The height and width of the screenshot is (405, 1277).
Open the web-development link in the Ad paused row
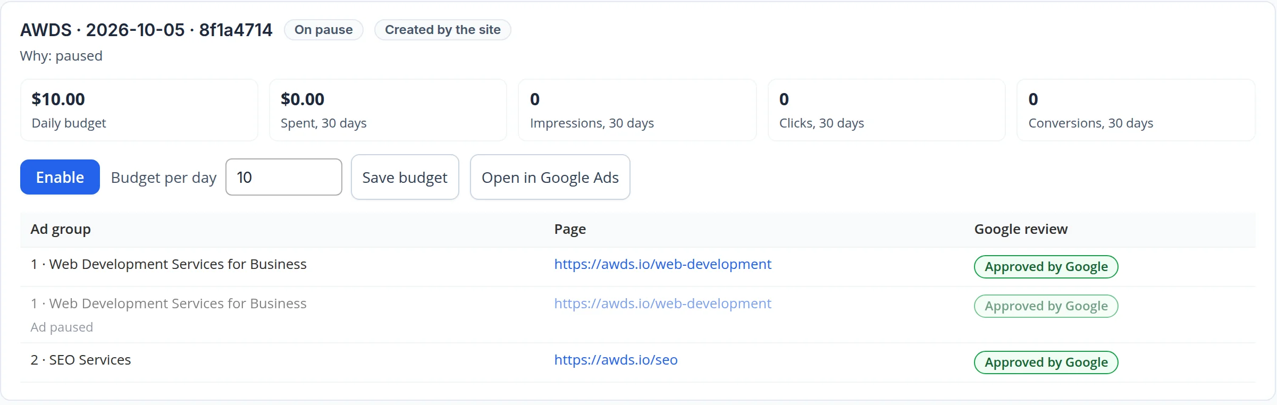point(662,303)
